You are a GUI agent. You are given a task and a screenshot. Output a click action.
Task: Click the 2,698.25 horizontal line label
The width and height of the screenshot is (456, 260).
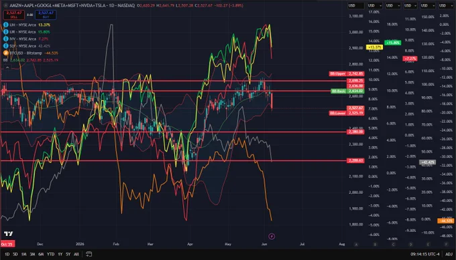[x=355, y=81]
